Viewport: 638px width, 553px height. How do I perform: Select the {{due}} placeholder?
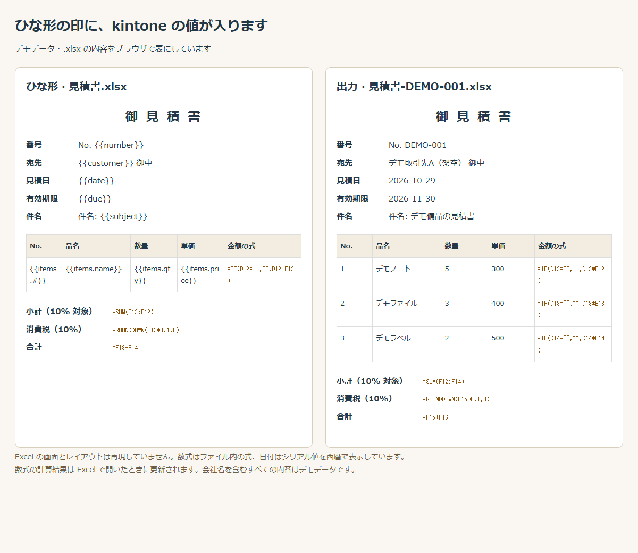pyautogui.click(x=95, y=198)
